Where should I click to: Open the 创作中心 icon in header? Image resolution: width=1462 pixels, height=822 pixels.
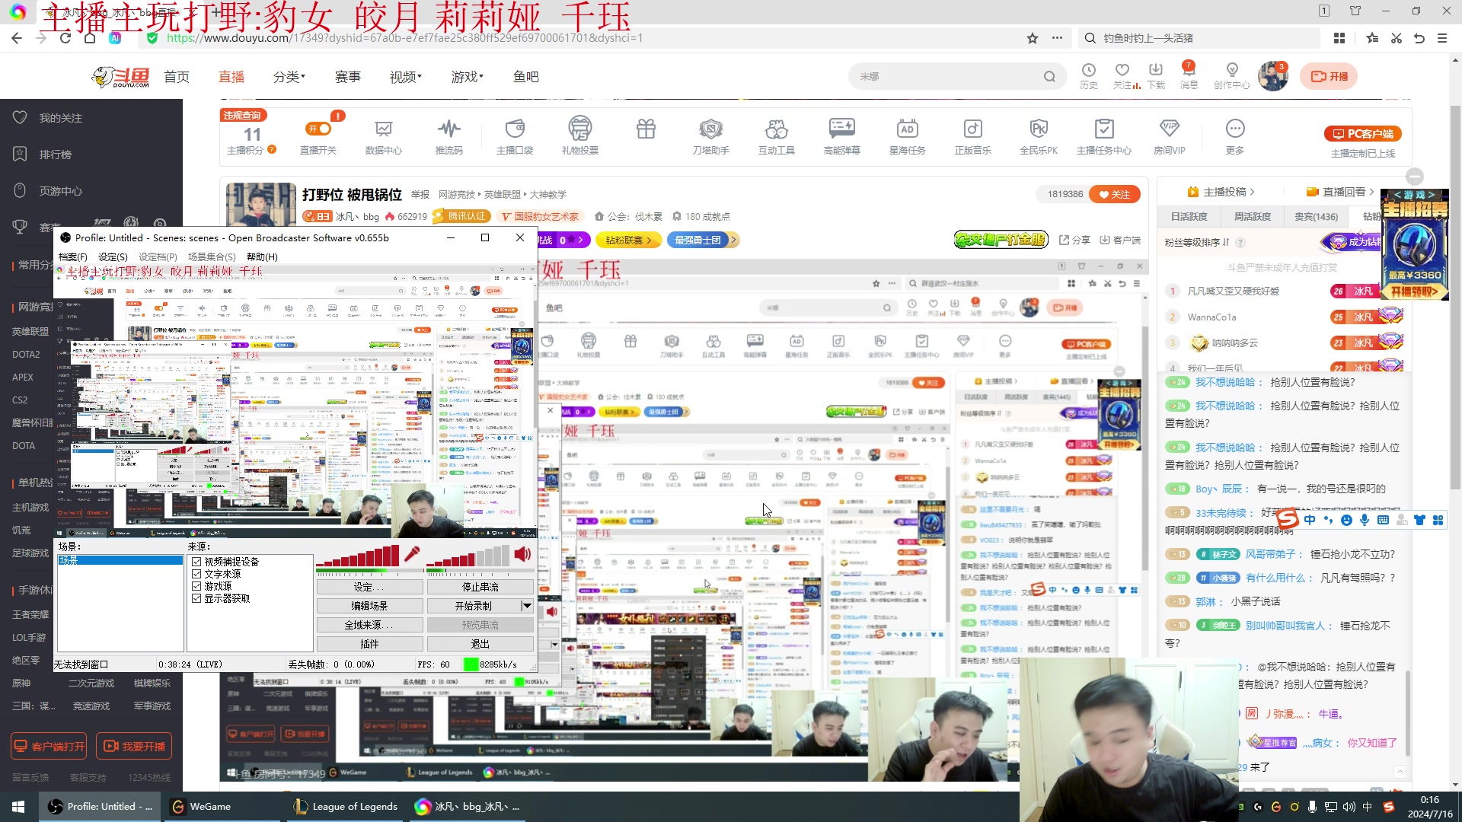click(x=1232, y=76)
